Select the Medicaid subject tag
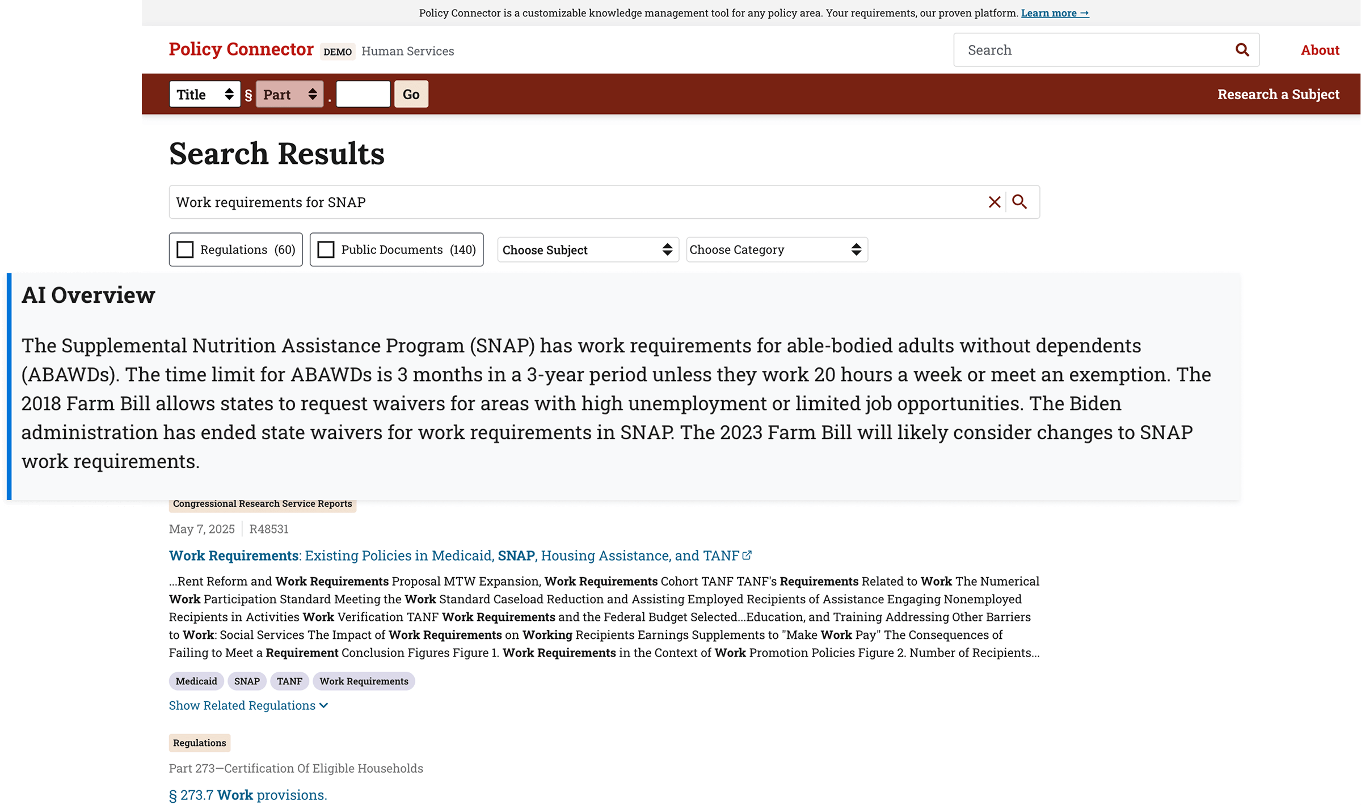 pyautogui.click(x=196, y=681)
